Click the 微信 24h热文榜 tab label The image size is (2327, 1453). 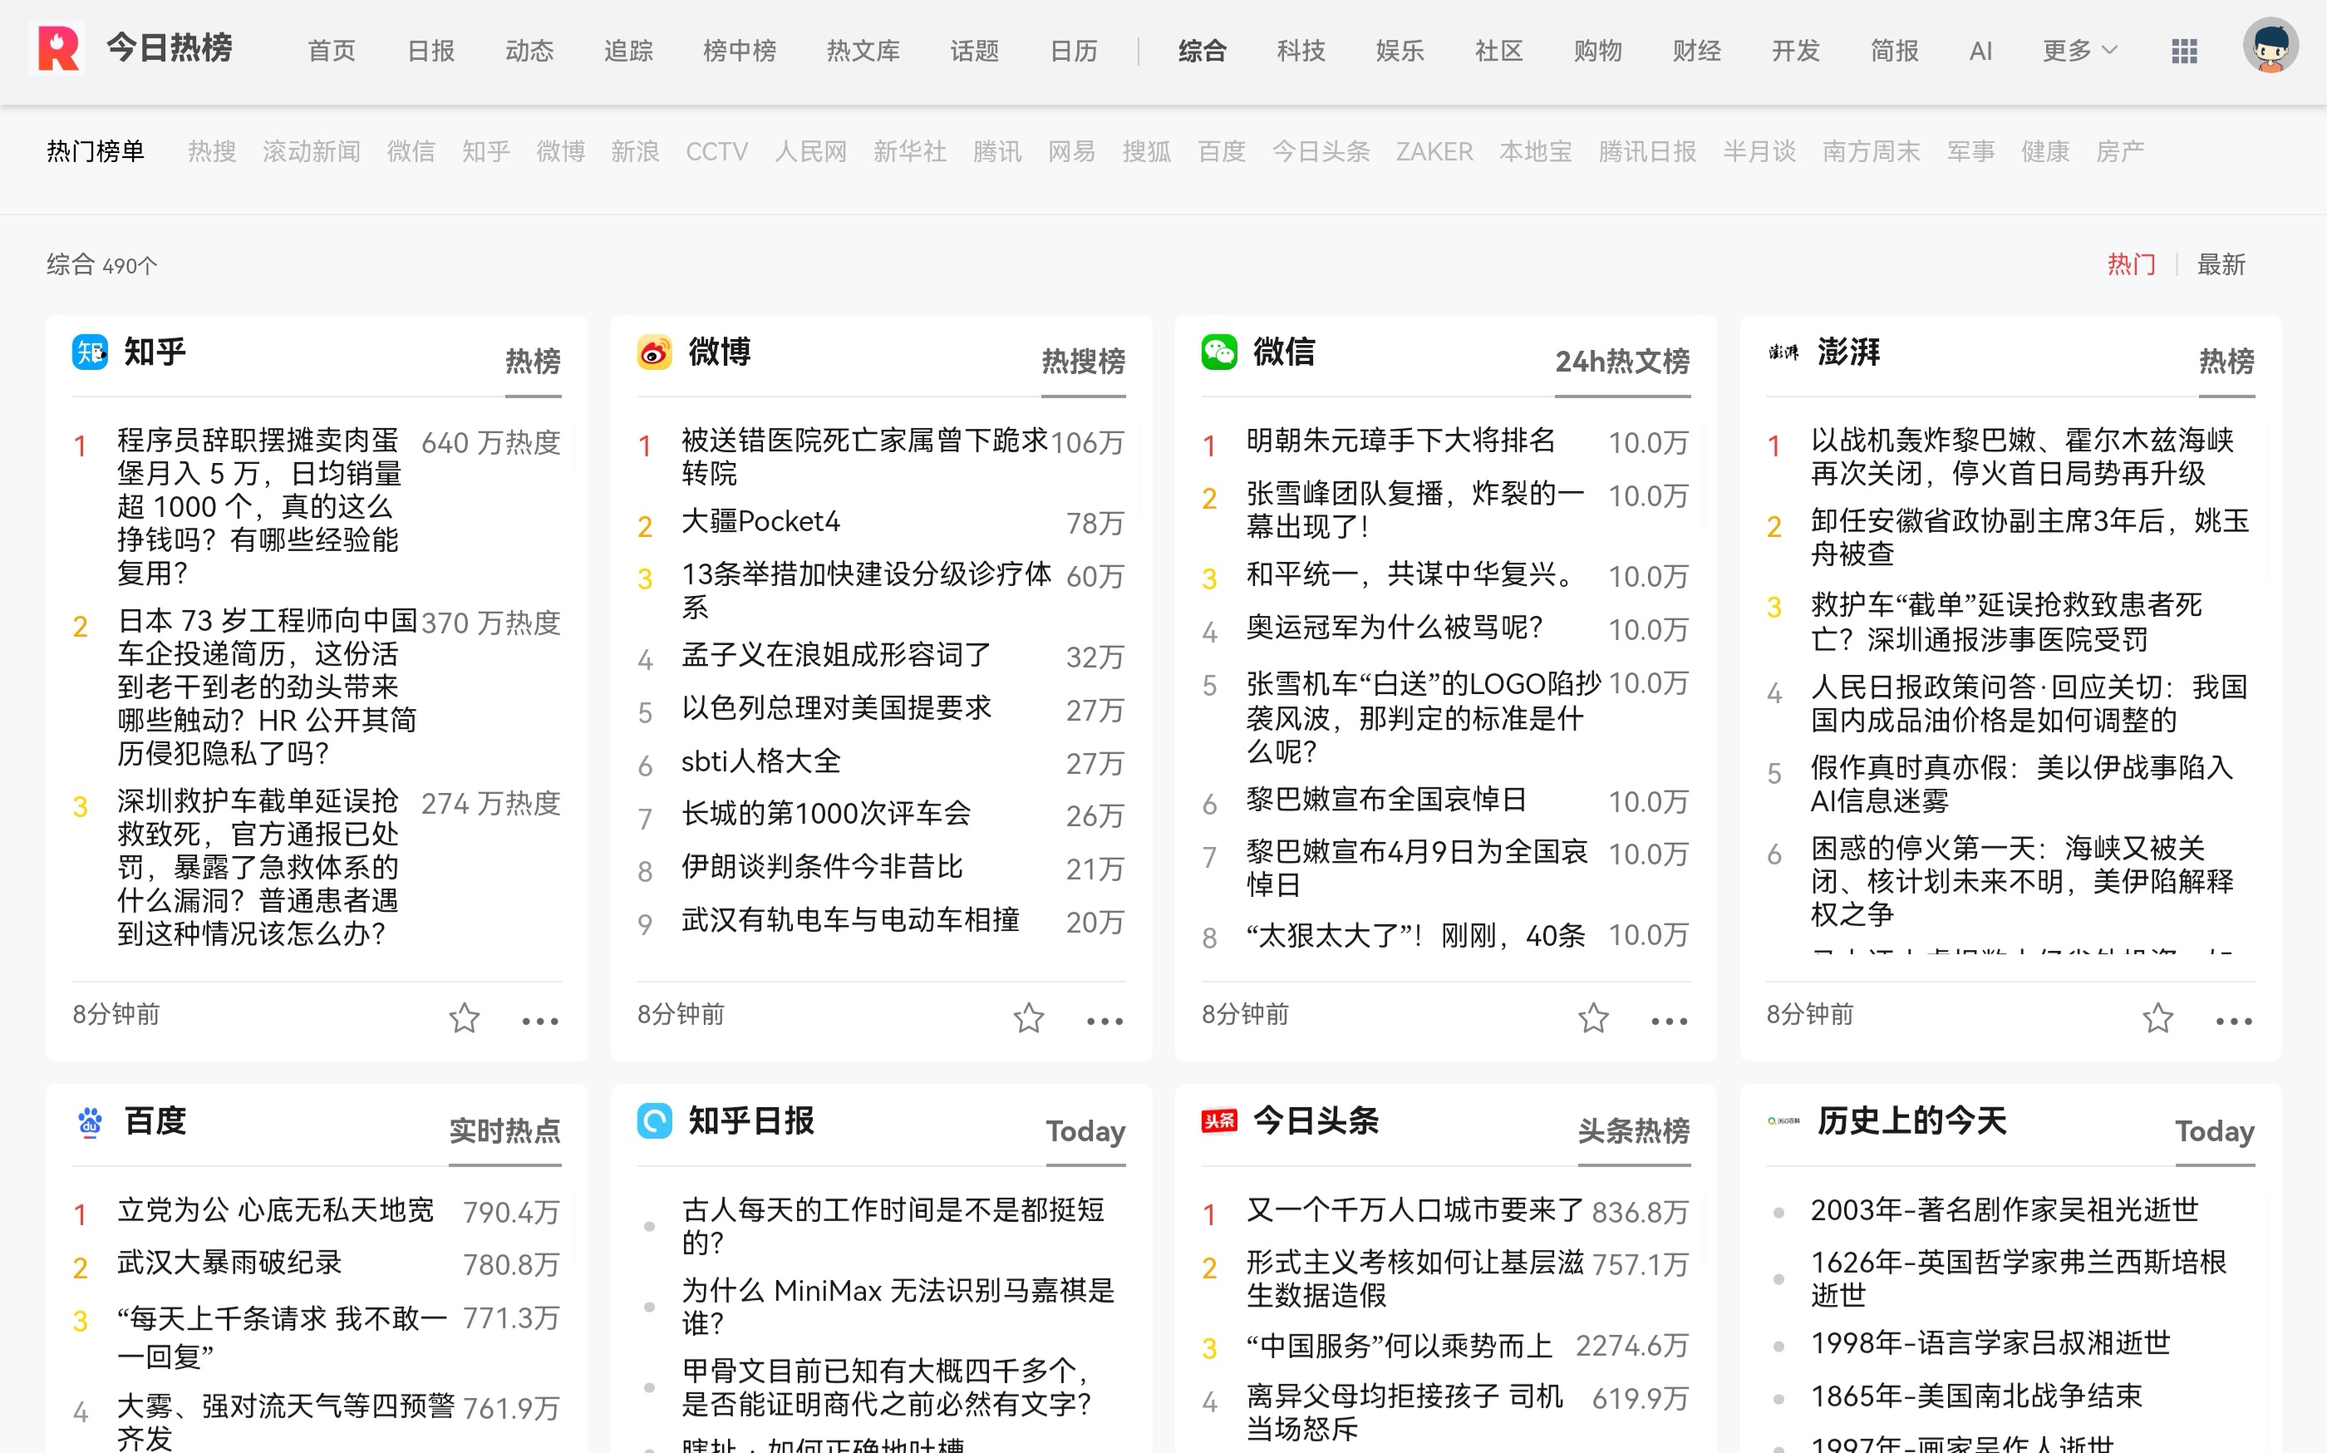pyautogui.click(x=1621, y=361)
